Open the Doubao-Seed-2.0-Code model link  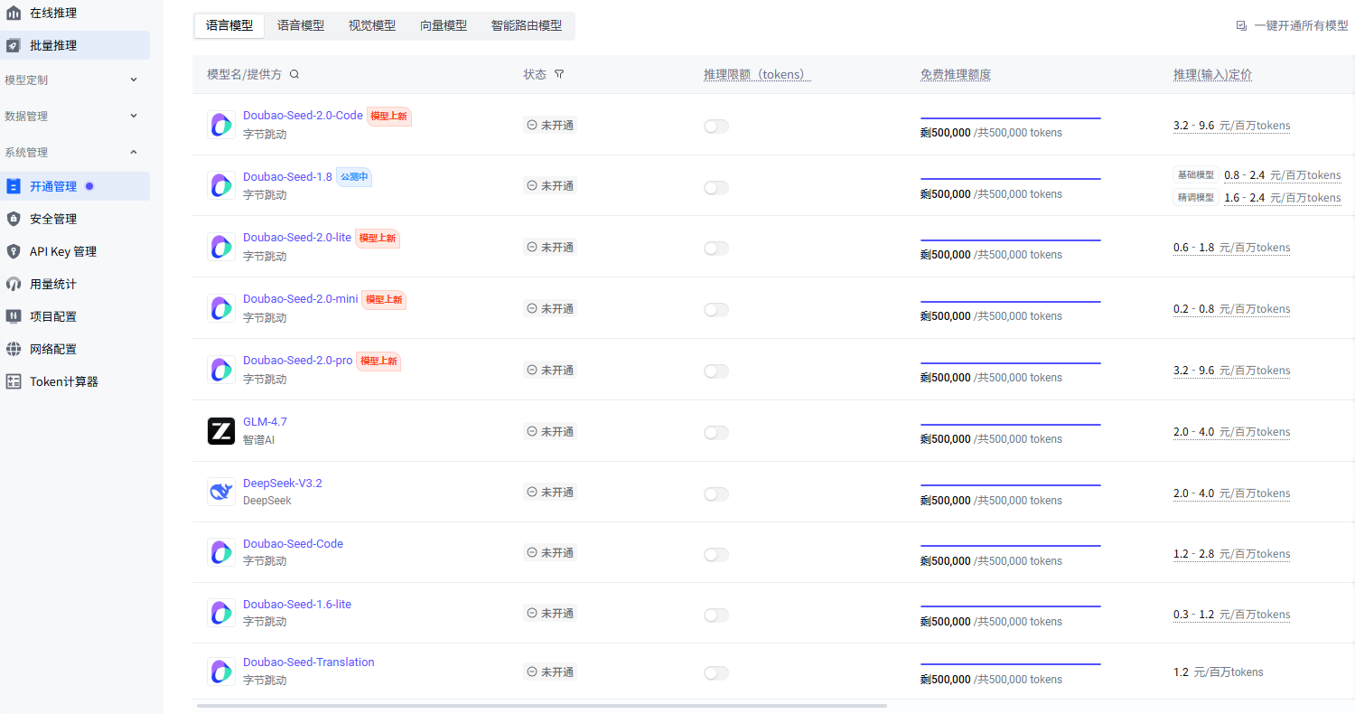[303, 116]
